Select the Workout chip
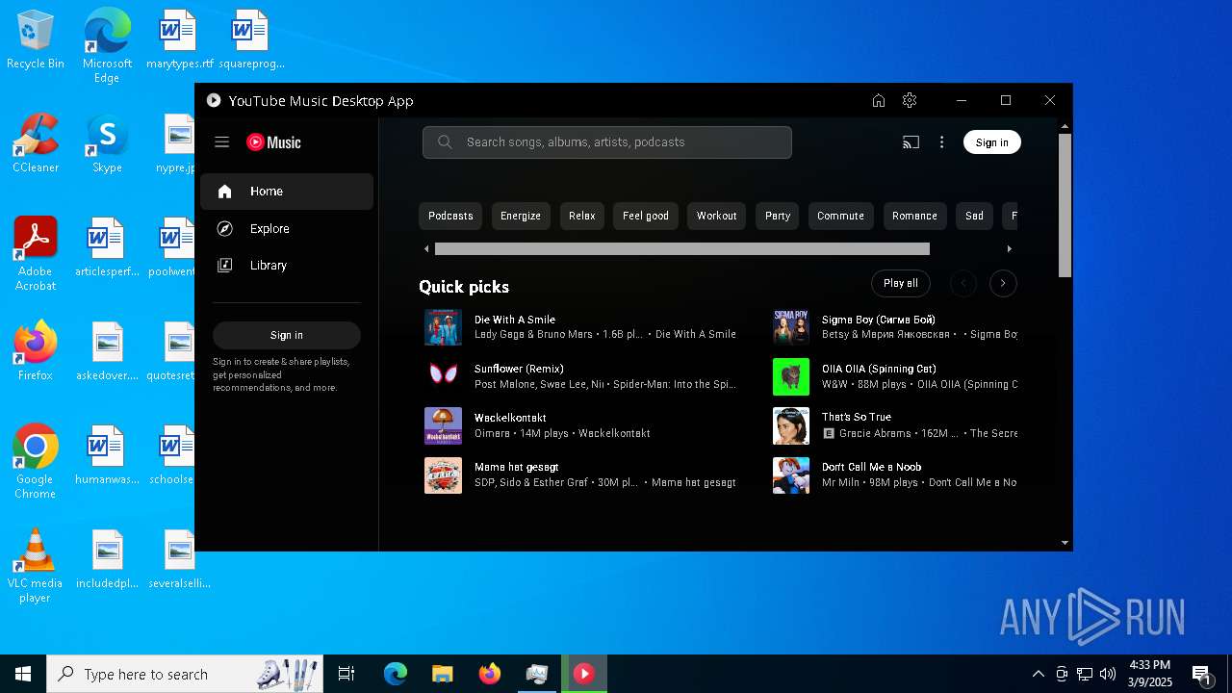This screenshot has width=1232, height=693. 717,216
